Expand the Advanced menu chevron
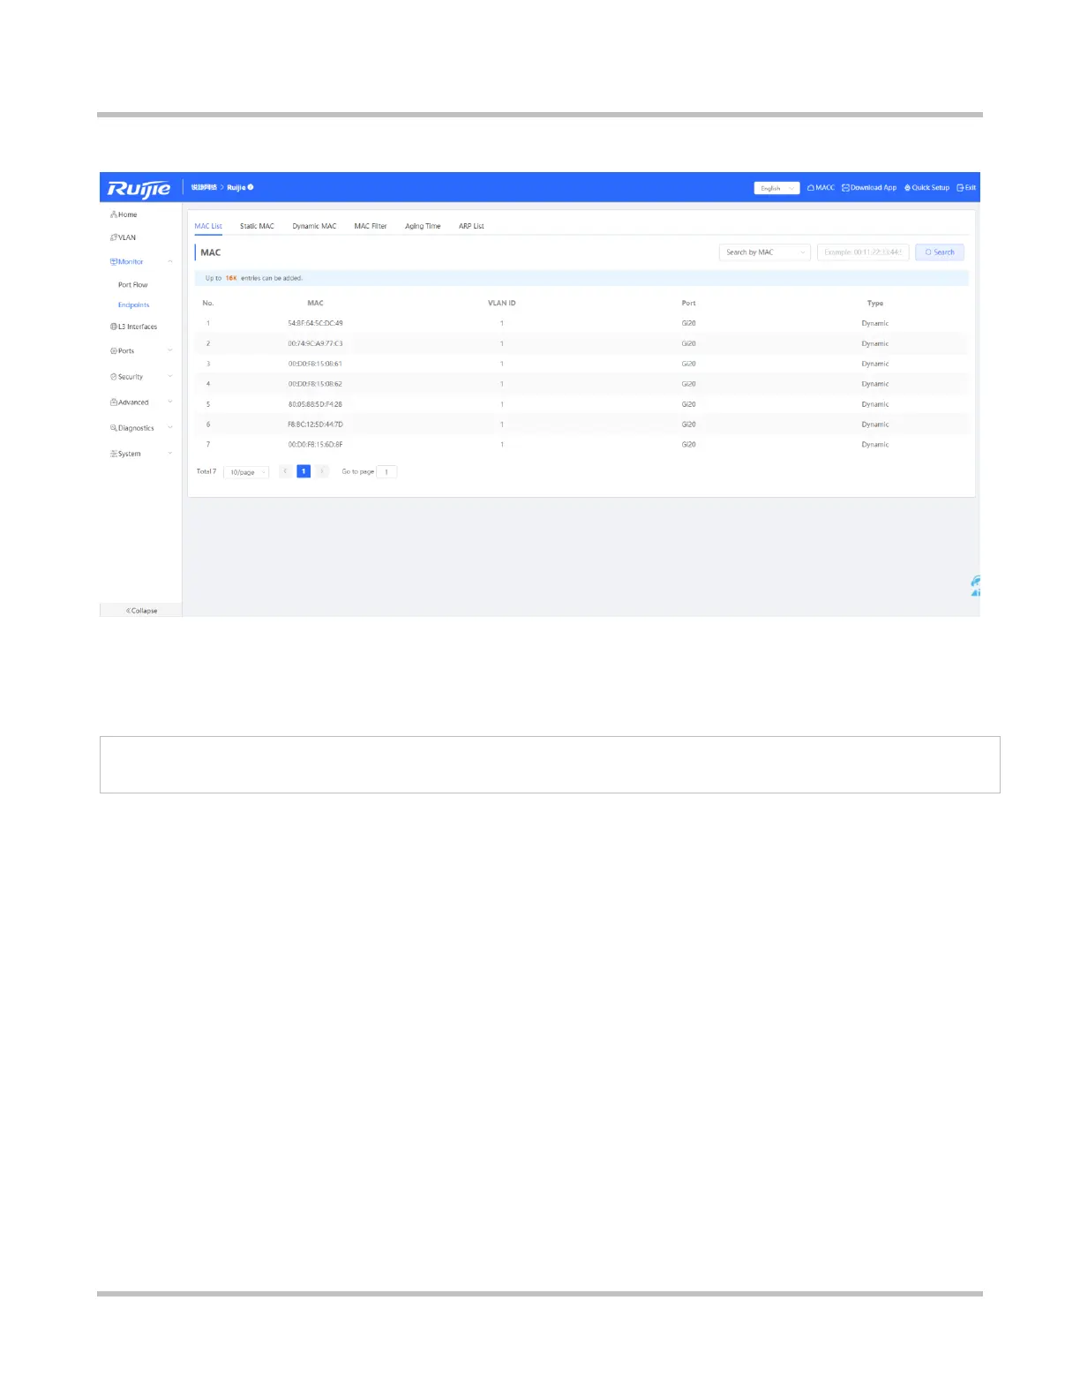The width and height of the screenshot is (1080, 1398). pyautogui.click(x=170, y=402)
